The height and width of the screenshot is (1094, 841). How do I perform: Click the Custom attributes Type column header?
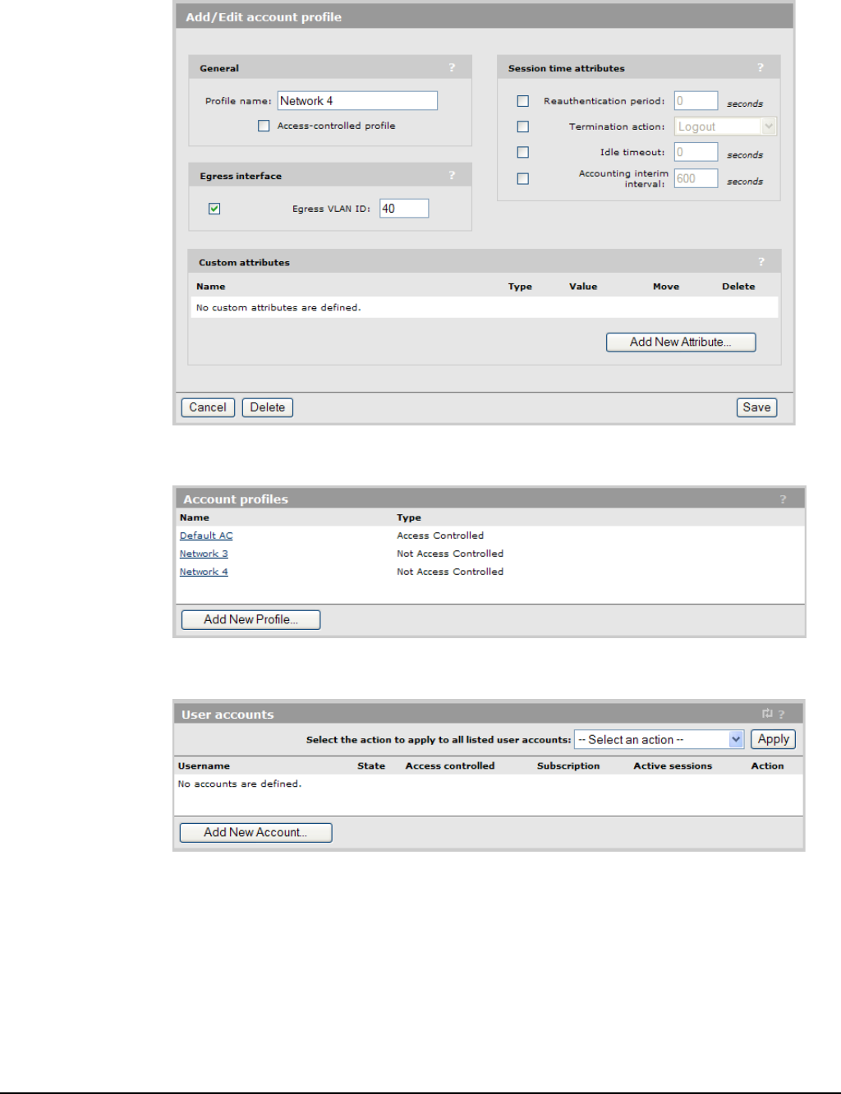pyautogui.click(x=520, y=287)
